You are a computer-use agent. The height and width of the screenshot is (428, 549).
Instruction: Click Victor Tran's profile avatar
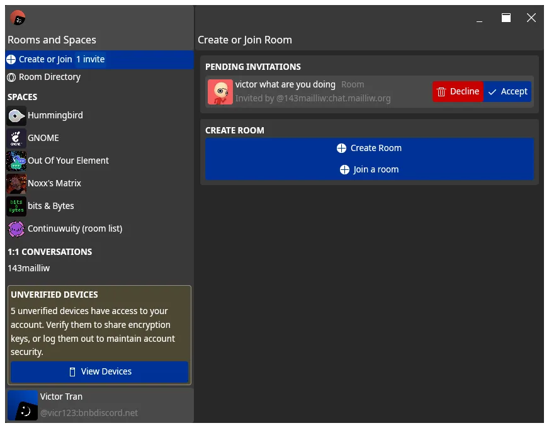pyautogui.click(x=23, y=405)
